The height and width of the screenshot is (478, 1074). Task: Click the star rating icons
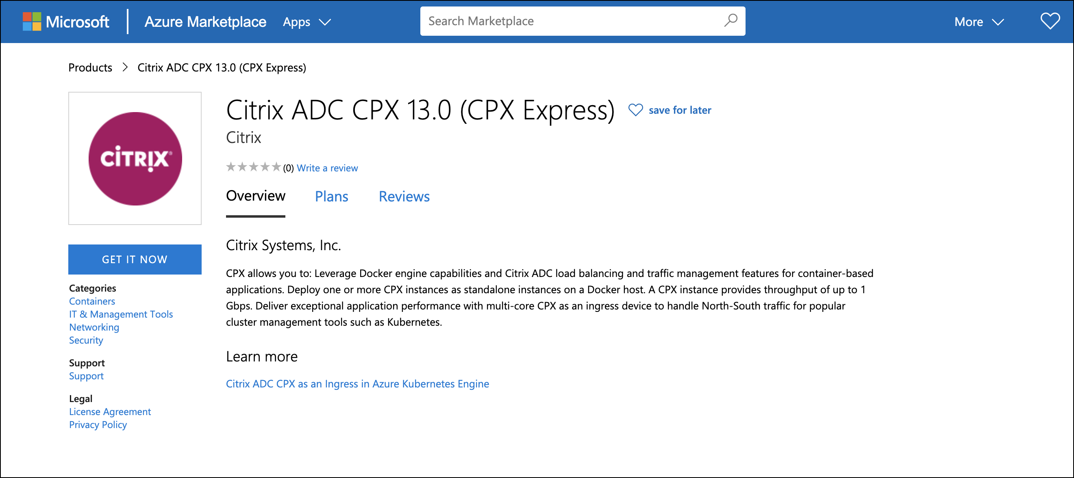253,167
